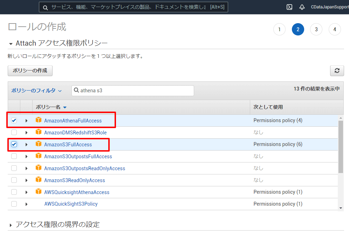Click the AmazonDMSRedshiftS3Role policy box icon

click(x=39, y=132)
